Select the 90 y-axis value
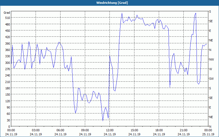Viewport: 219px width, 137px height. [8, 107]
